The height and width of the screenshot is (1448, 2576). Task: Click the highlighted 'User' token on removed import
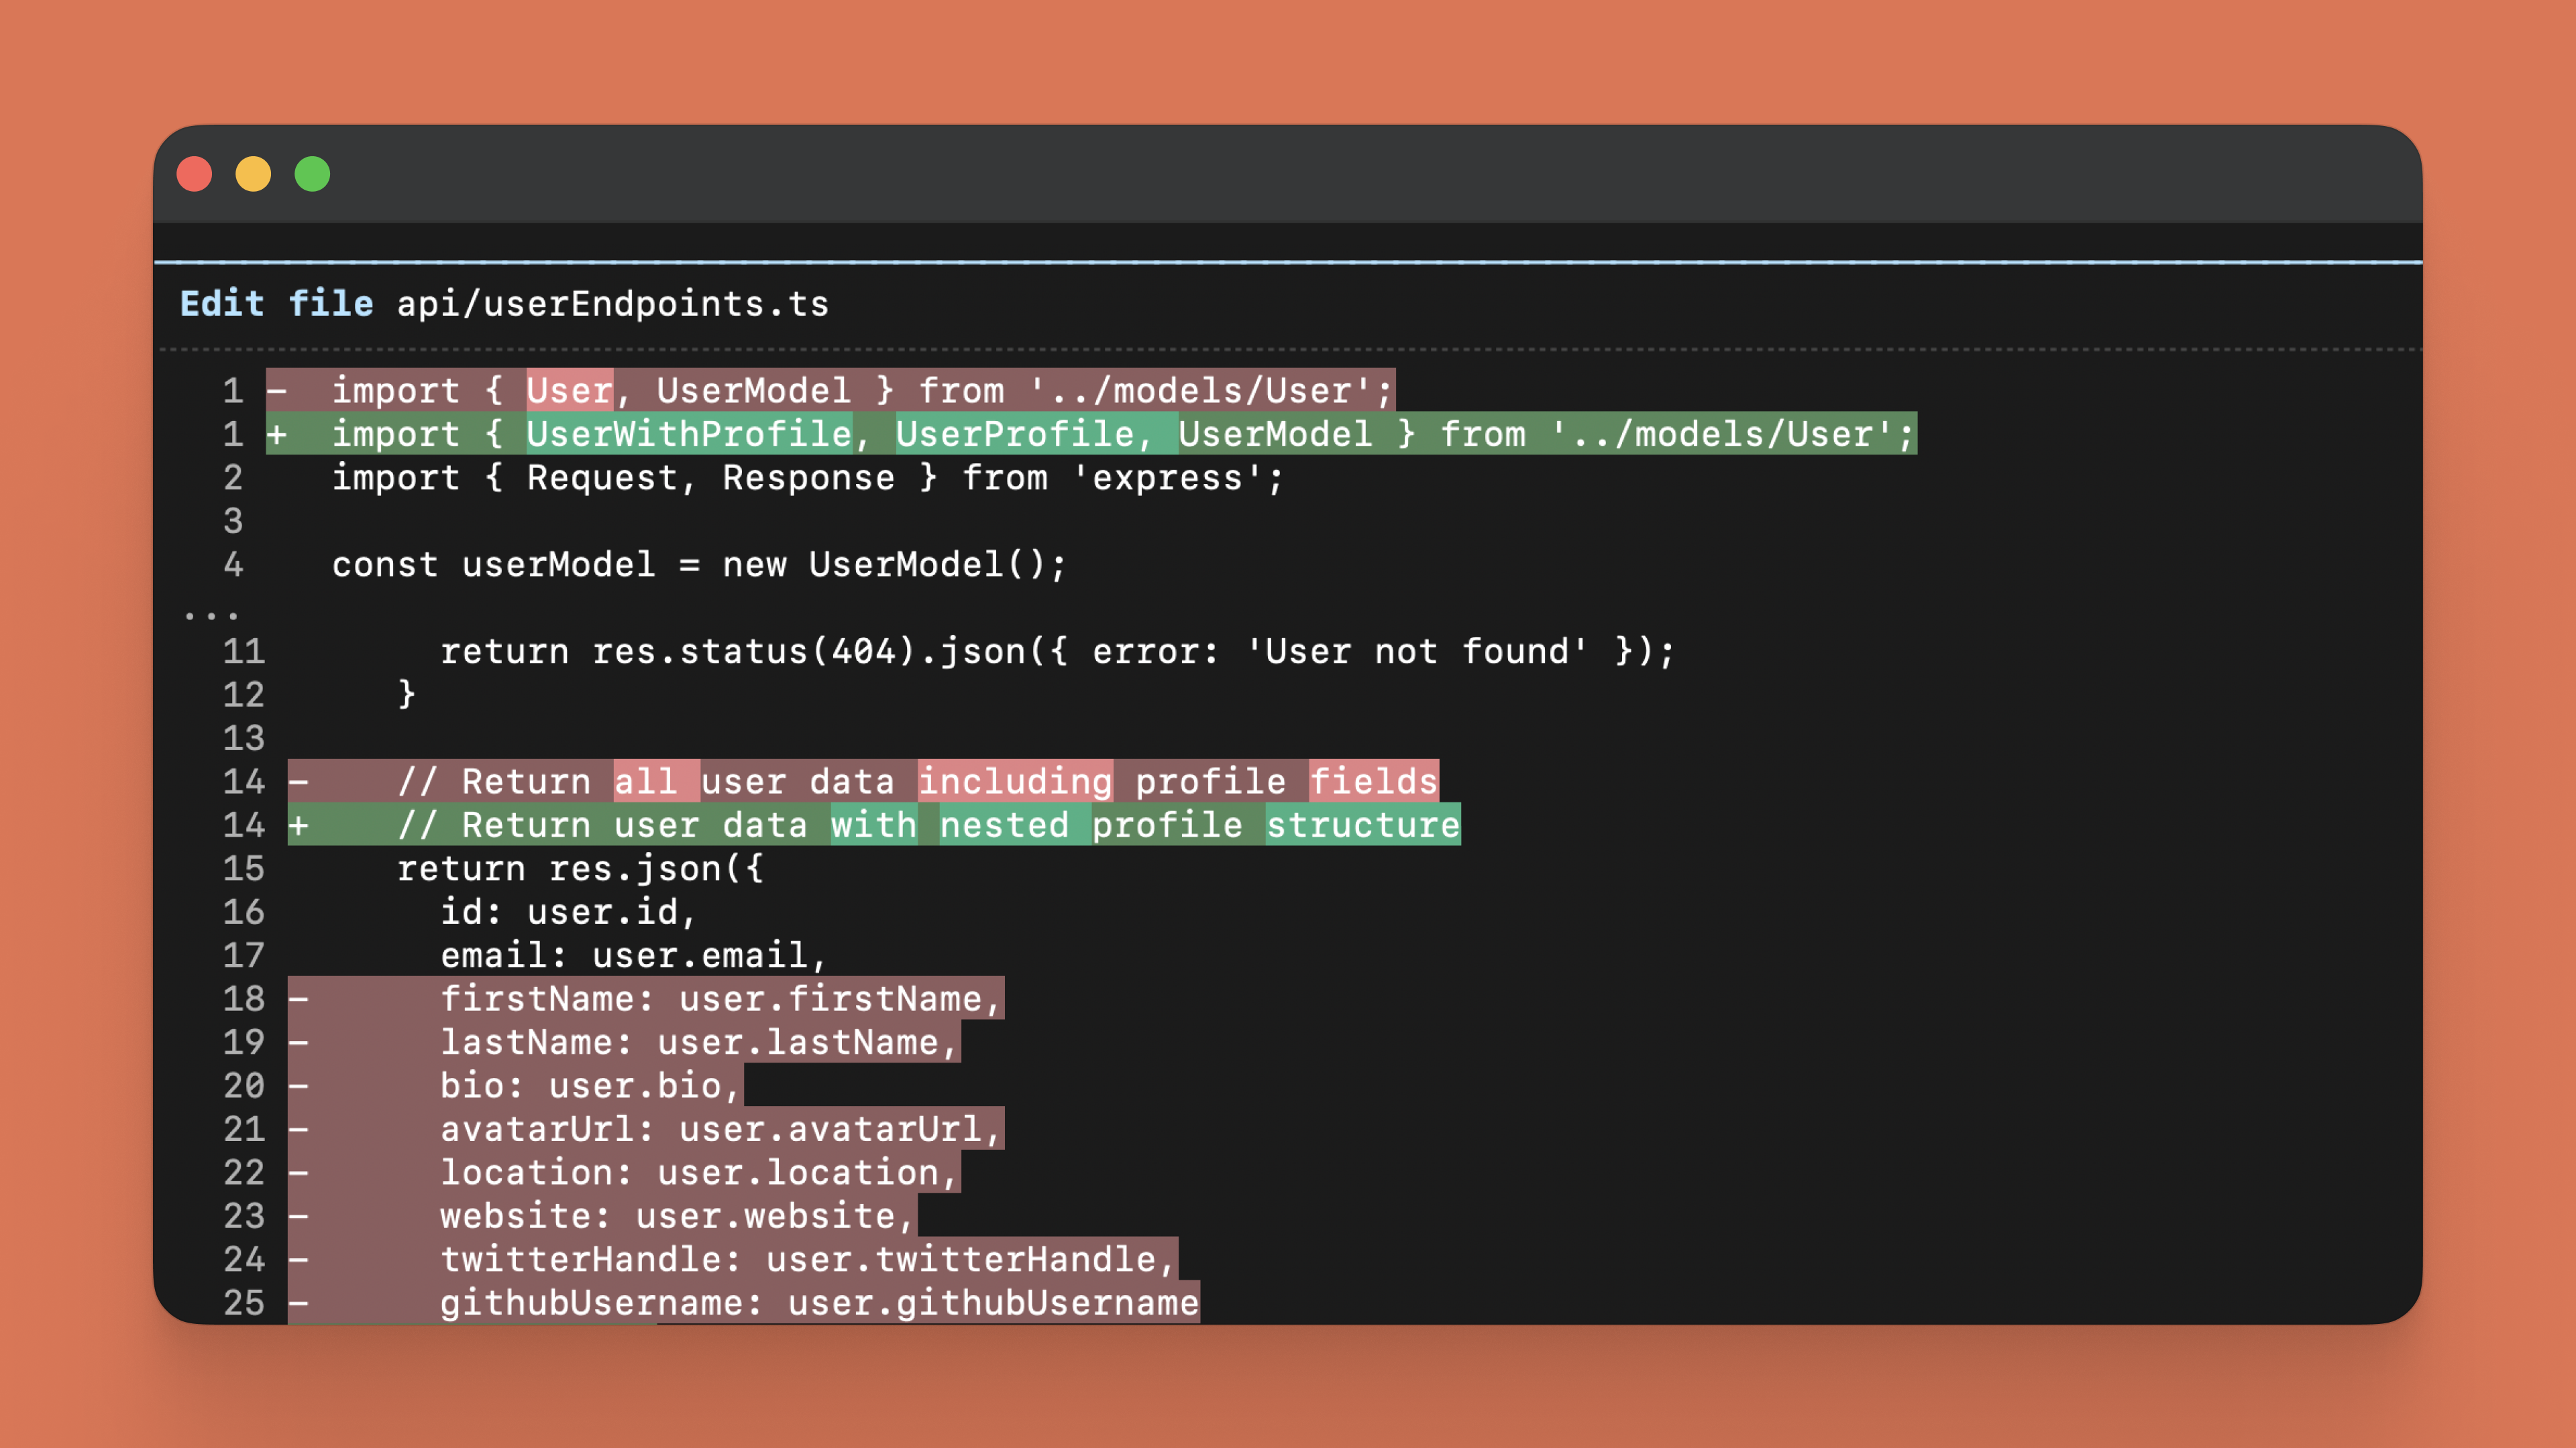[568, 389]
